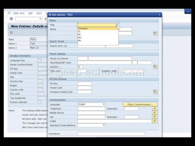The width and height of the screenshot is (195, 146).
Task: Open more Telephone numbers arrow icon
Action: [154, 109]
